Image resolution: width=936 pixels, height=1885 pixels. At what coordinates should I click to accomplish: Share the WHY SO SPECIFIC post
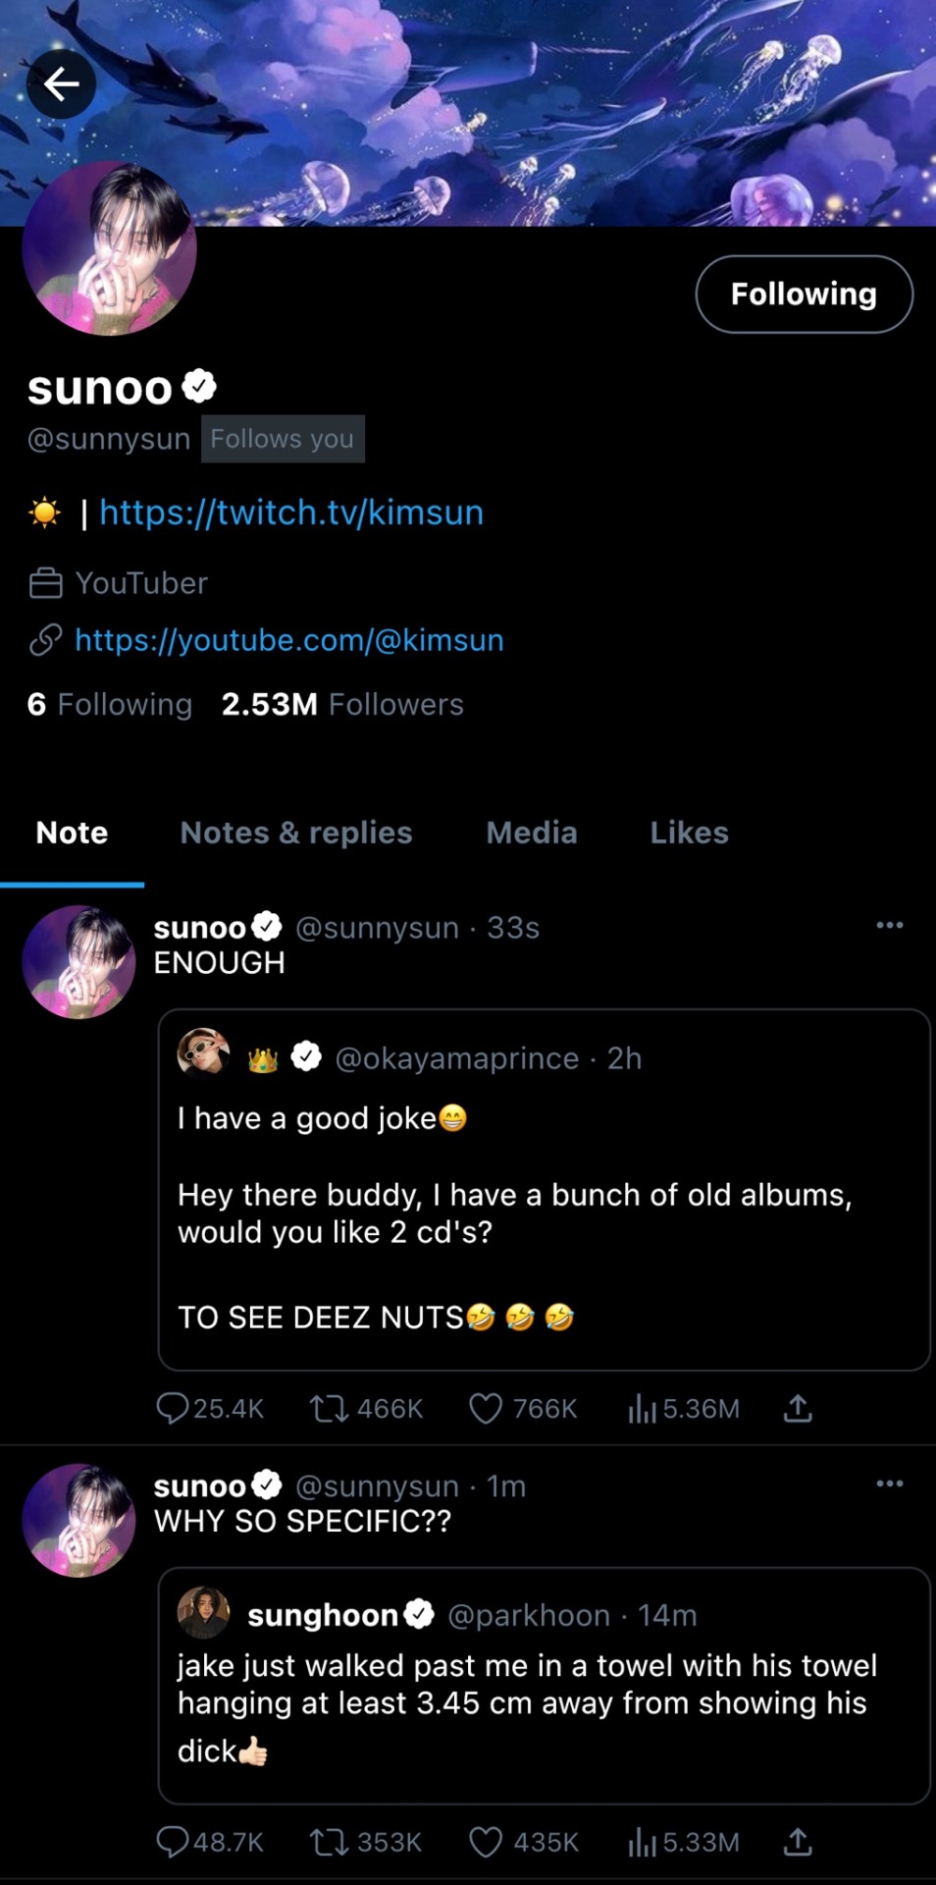tap(798, 1842)
